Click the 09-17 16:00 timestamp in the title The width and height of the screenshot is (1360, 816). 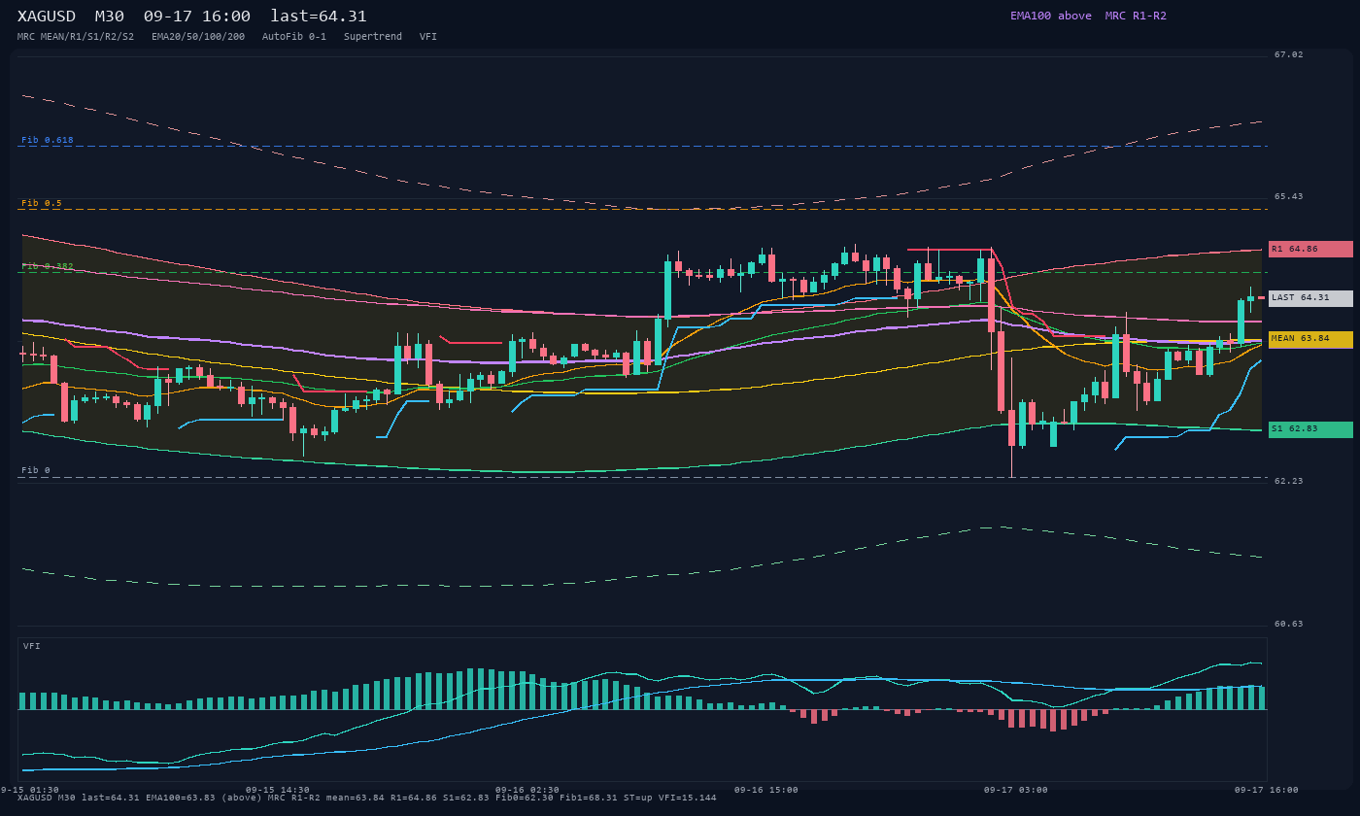197,17
